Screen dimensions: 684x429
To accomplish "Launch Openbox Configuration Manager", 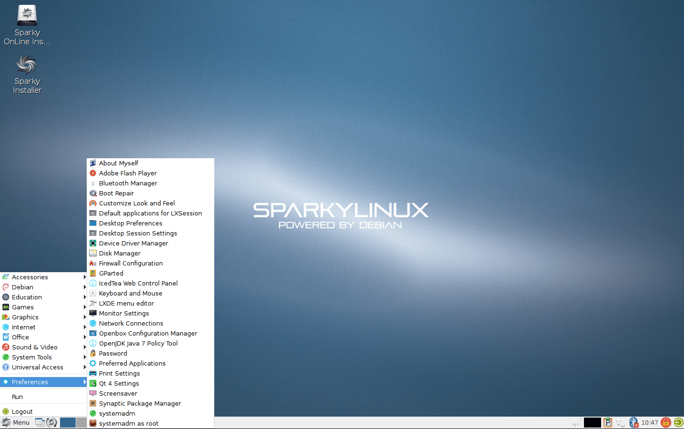I will click(151, 333).
